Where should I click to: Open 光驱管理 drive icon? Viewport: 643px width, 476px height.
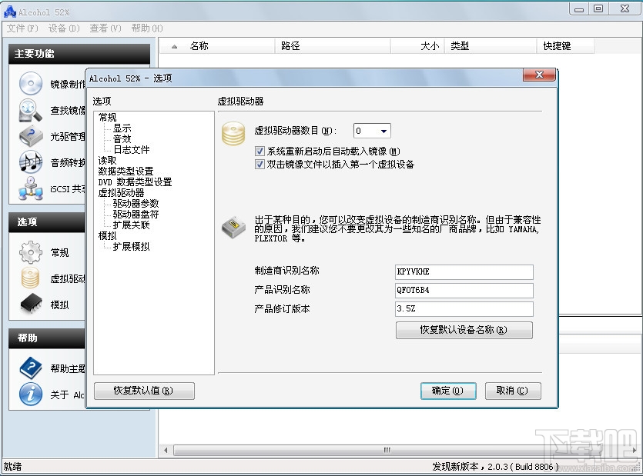tap(31, 136)
